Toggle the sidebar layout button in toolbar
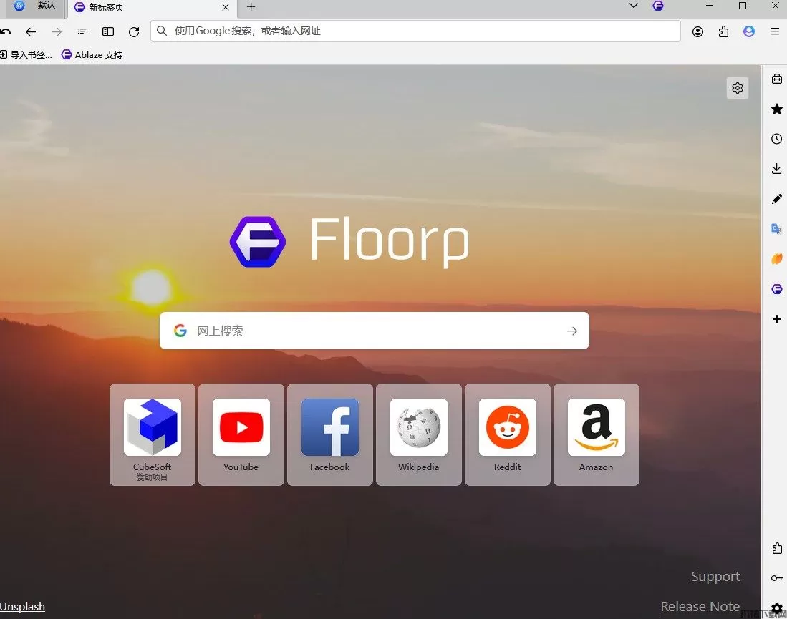This screenshot has height=619, width=787. click(108, 31)
